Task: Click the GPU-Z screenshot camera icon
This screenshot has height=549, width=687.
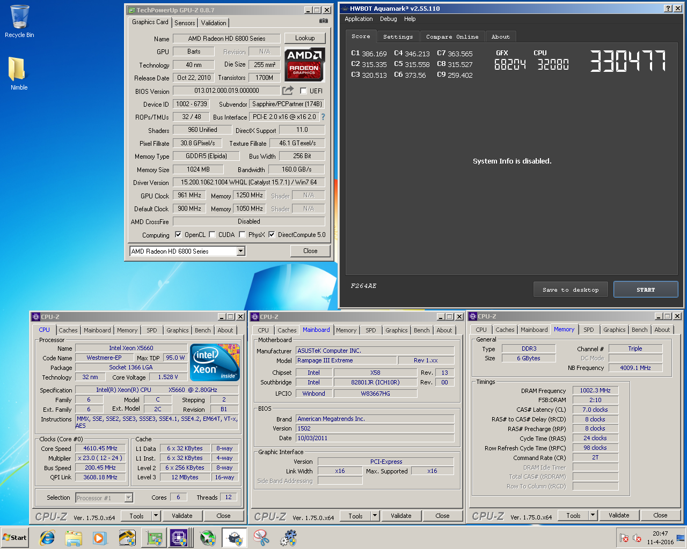Action: 323,21
